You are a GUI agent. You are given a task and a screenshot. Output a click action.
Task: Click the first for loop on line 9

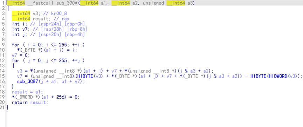48,45
